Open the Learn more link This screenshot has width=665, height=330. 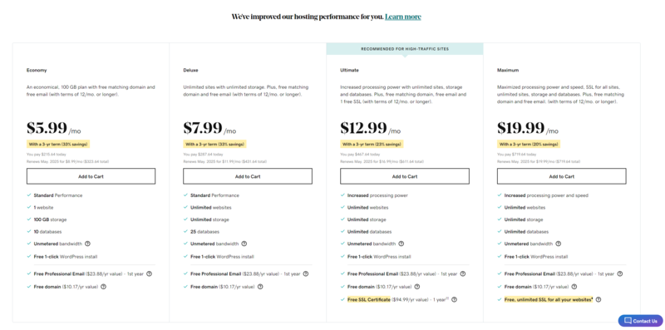point(403,17)
